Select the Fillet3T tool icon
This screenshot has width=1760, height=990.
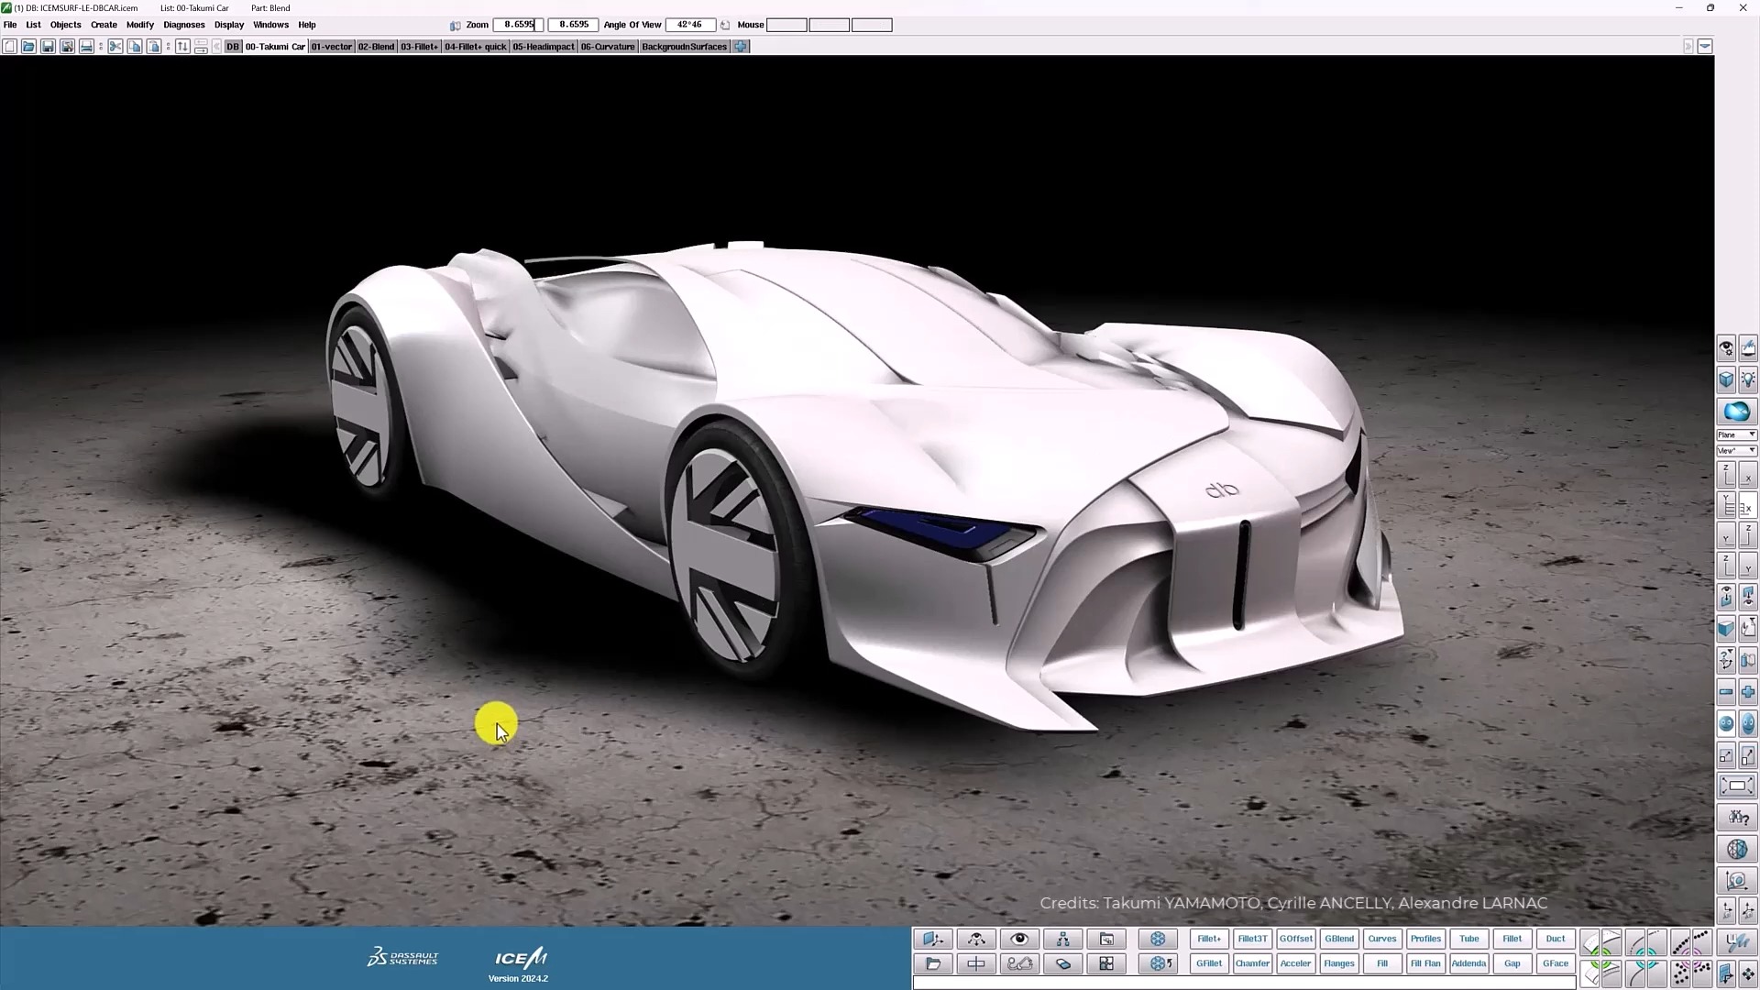(1251, 940)
